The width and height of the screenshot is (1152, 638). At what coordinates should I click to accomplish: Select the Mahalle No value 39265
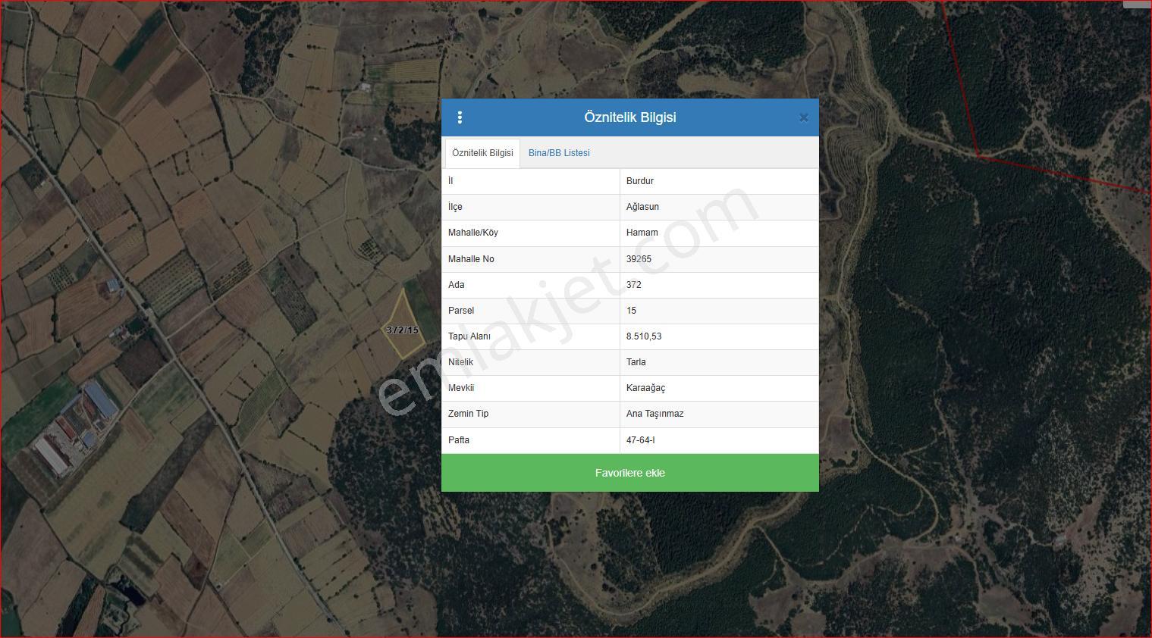639,259
